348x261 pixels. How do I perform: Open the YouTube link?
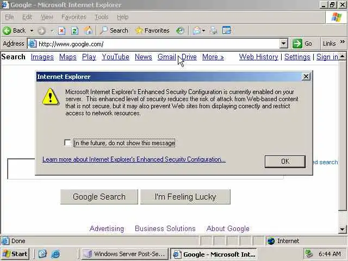pyautogui.click(x=115, y=57)
